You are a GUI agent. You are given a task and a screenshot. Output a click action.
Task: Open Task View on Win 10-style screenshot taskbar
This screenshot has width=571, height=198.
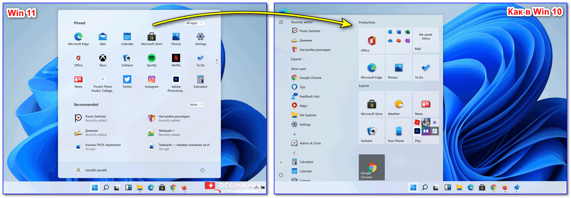pos(436,187)
